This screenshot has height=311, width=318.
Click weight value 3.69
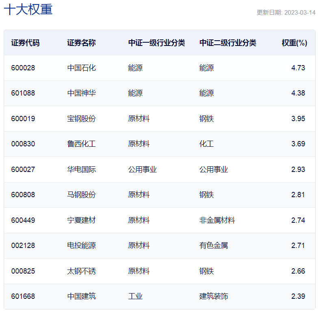(x=298, y=144)
